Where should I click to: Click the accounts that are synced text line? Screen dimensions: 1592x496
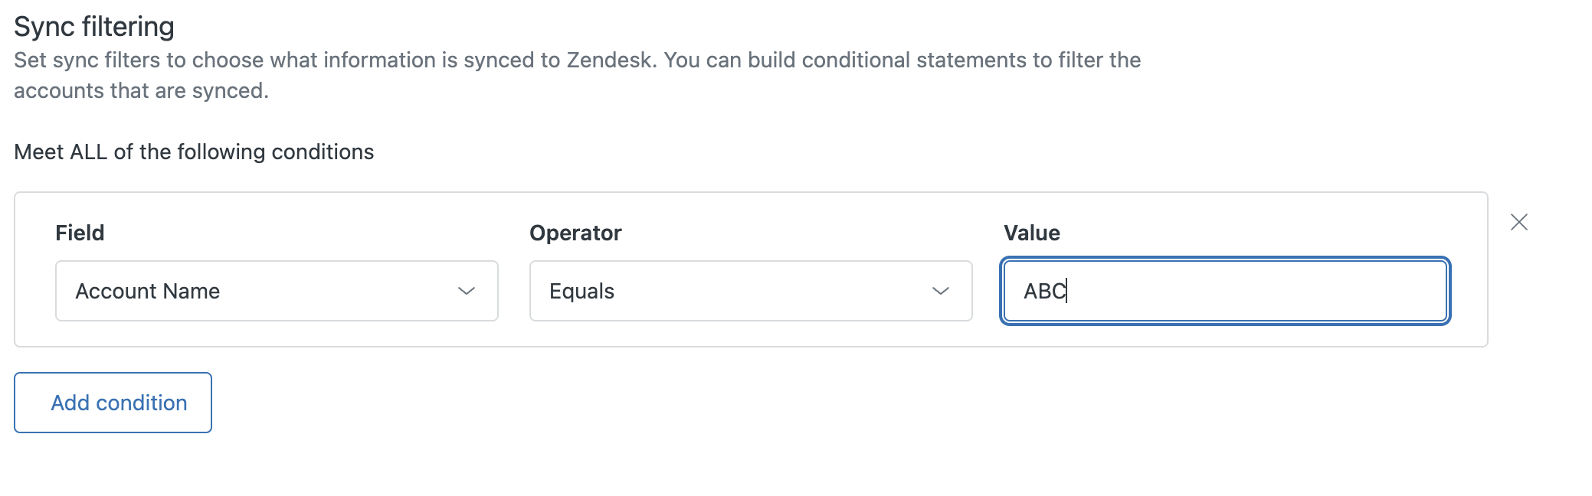[x=141, y=90]
